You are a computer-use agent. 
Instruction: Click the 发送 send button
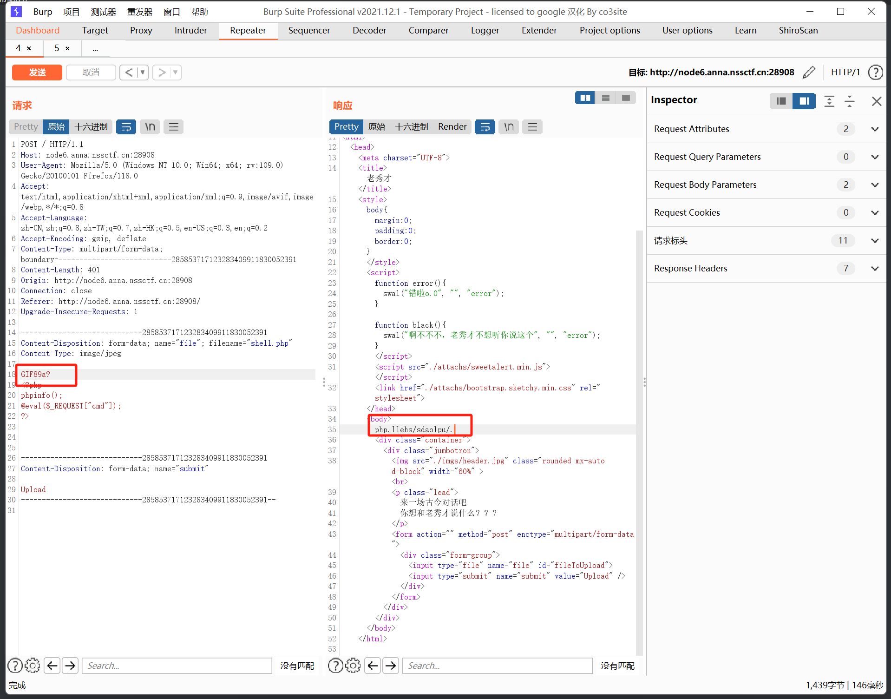pos(37,73)
